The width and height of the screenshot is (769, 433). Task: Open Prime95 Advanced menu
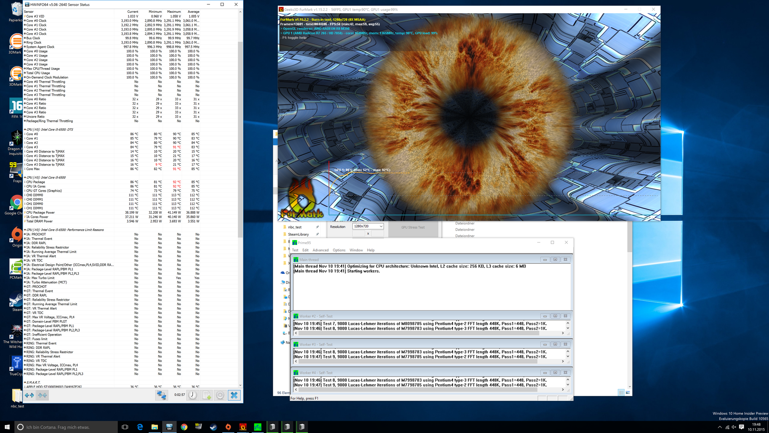[x=320, y=250]
